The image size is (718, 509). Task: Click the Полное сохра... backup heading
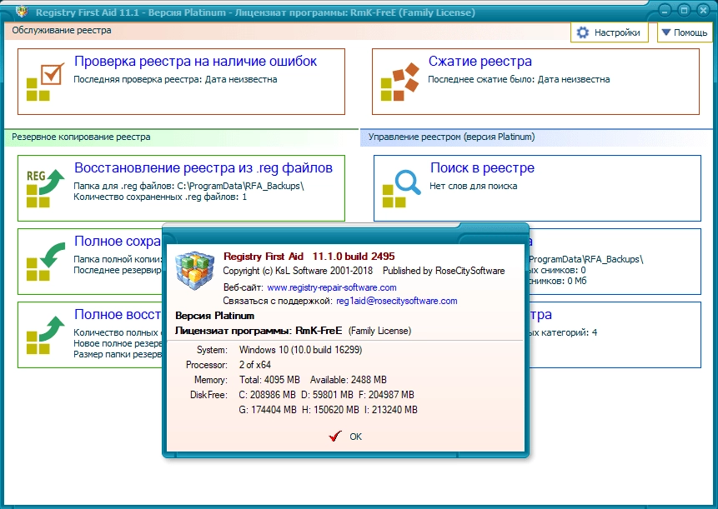click(x=118, y=241)
